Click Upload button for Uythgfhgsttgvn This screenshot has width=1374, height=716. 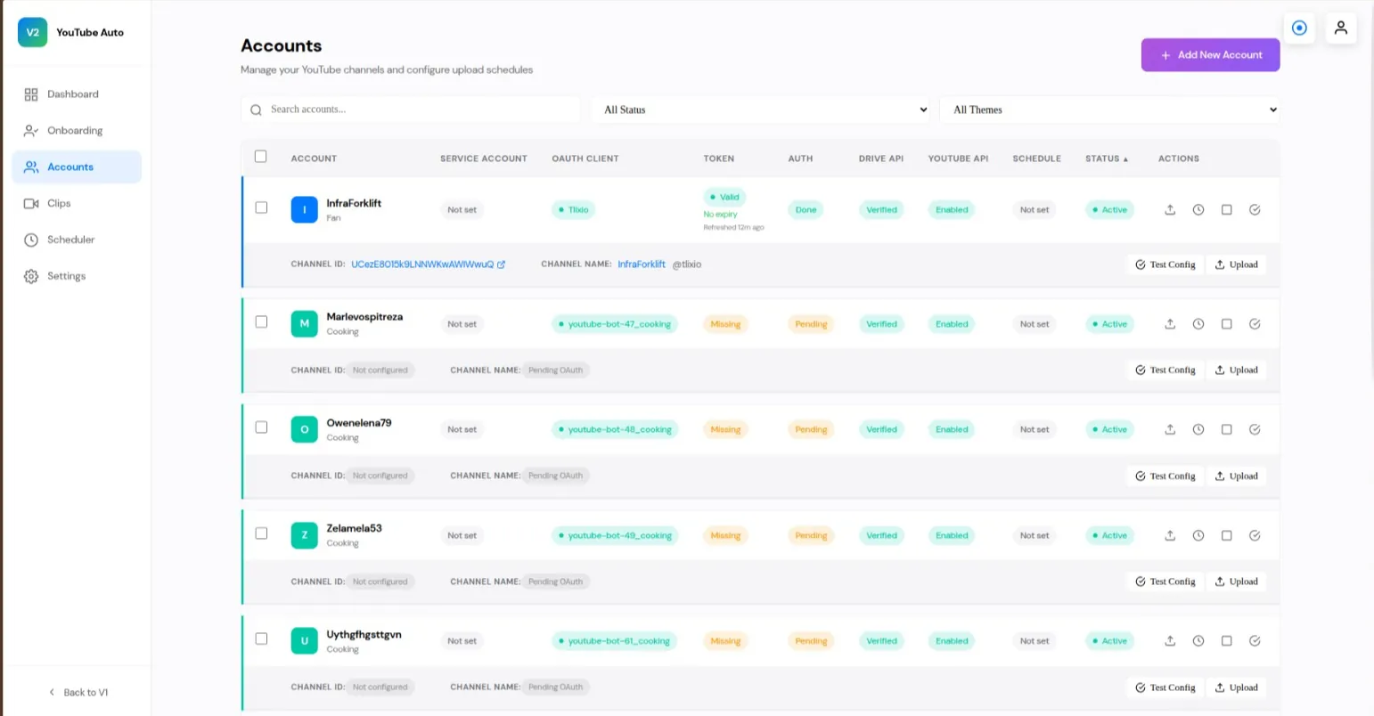[x=1236, y=688]
